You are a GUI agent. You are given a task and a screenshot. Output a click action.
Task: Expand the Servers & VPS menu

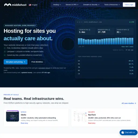coord(72,5)
